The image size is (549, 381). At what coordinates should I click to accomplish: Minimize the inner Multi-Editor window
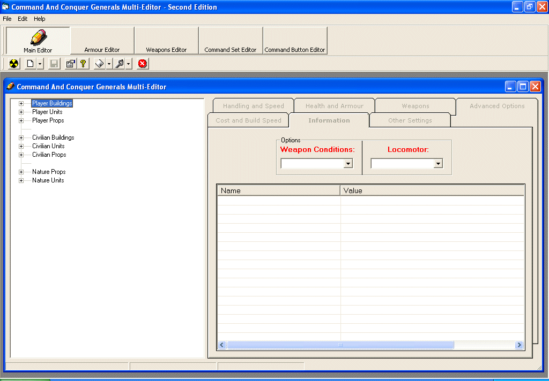[x=510, y=87]
